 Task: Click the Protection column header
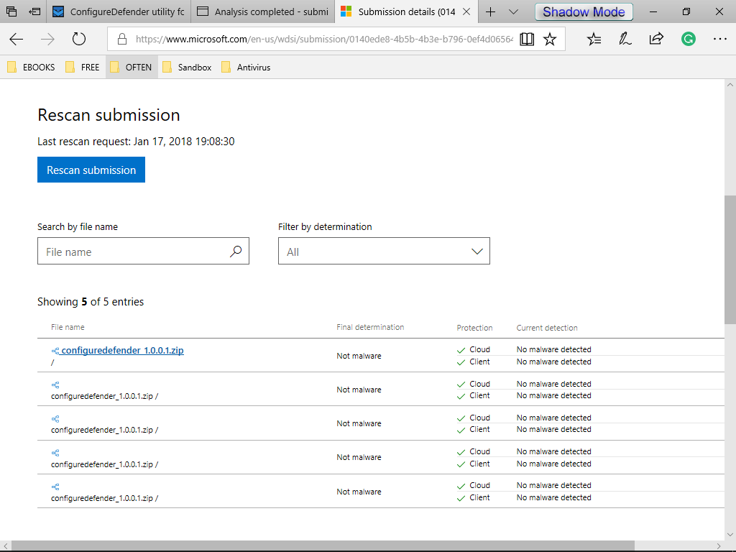pos(474,328)
